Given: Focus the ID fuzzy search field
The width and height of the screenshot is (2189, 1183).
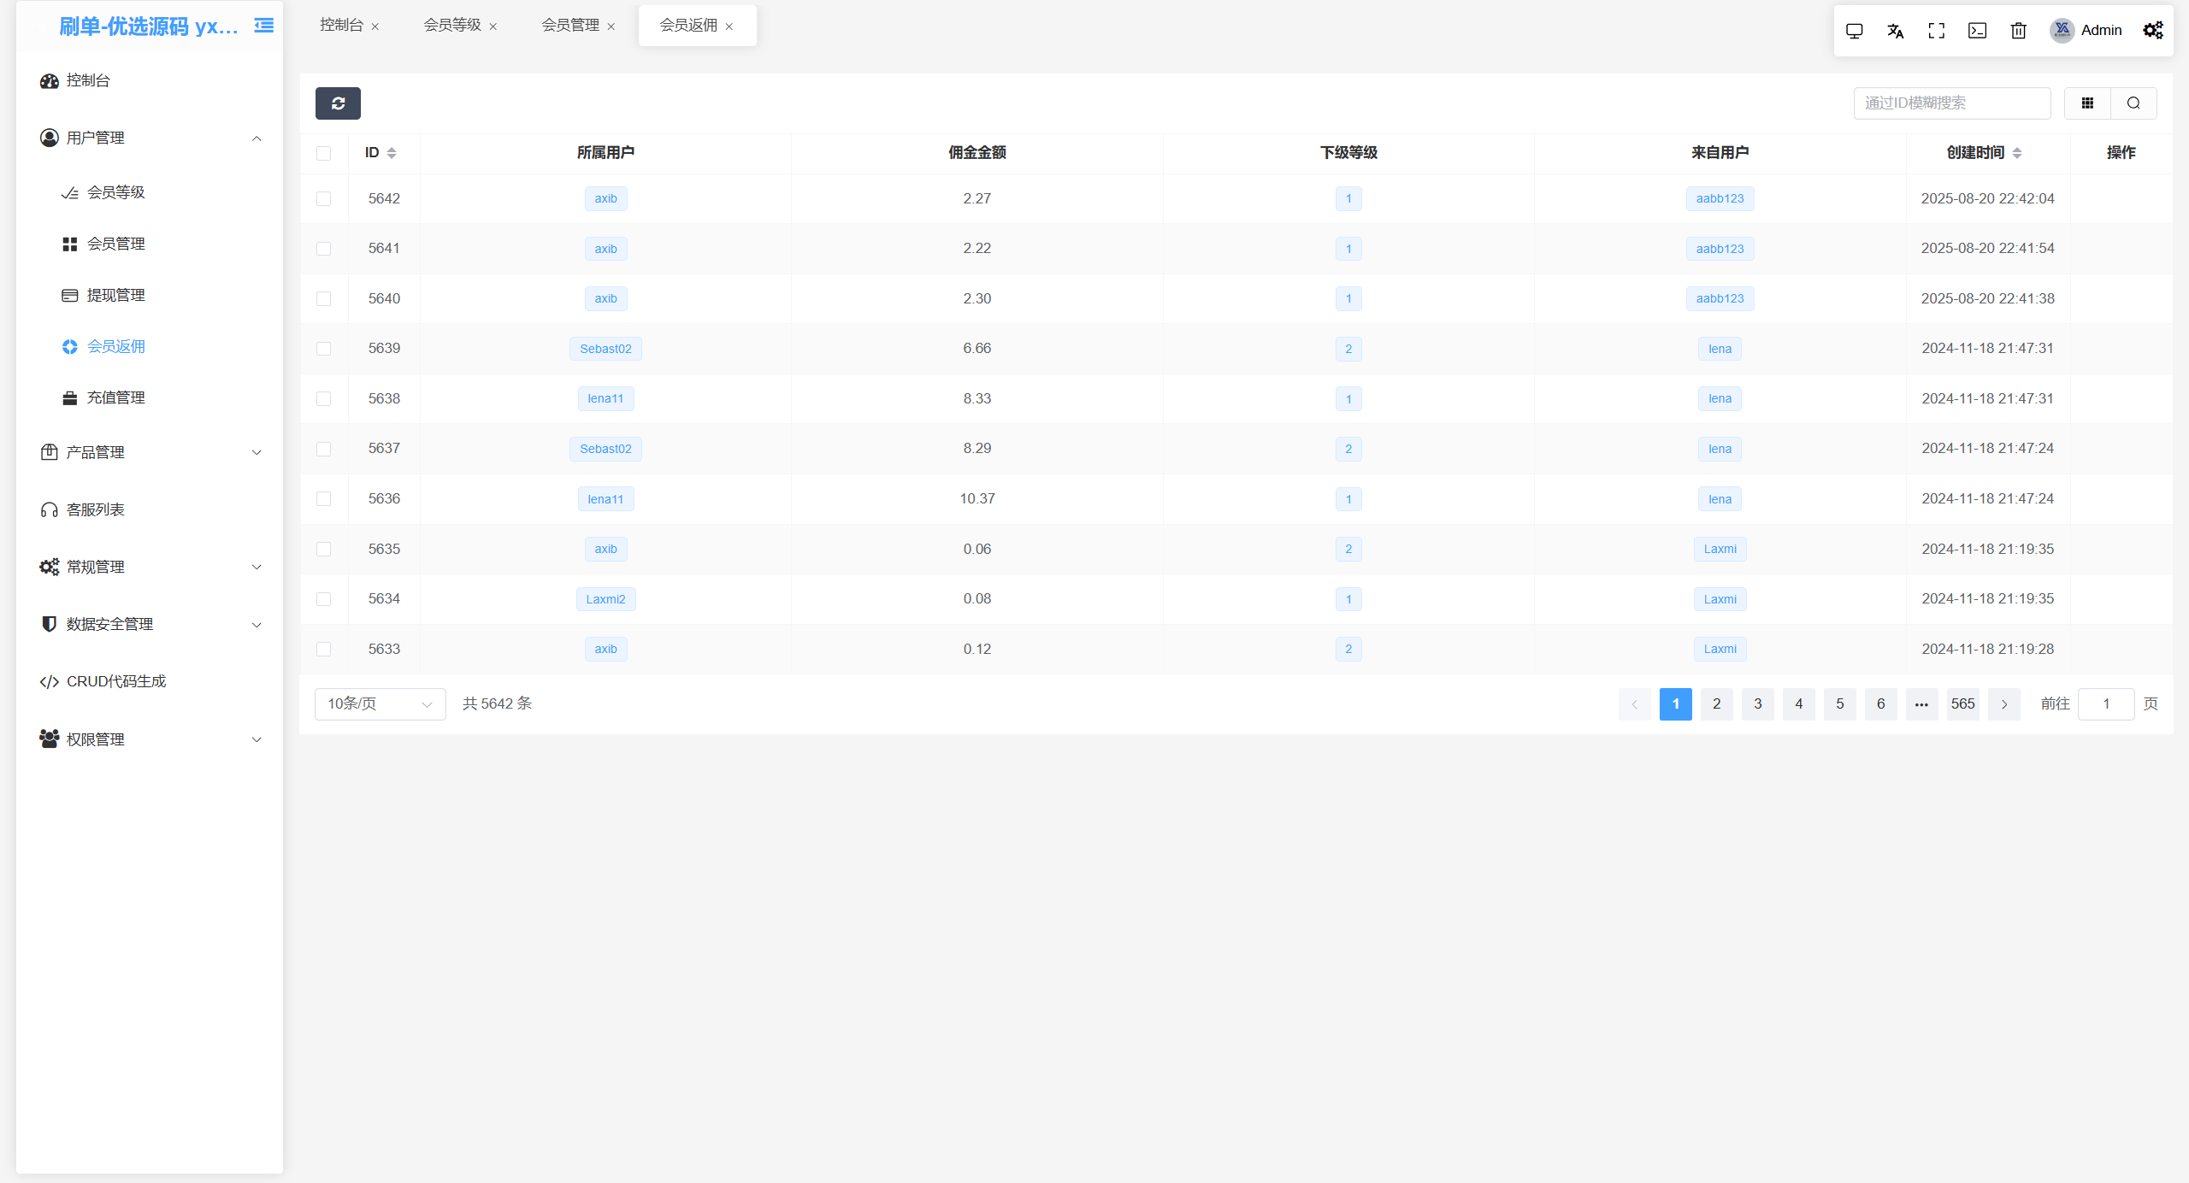Looking at the screenshot, I should (1951, 103).
